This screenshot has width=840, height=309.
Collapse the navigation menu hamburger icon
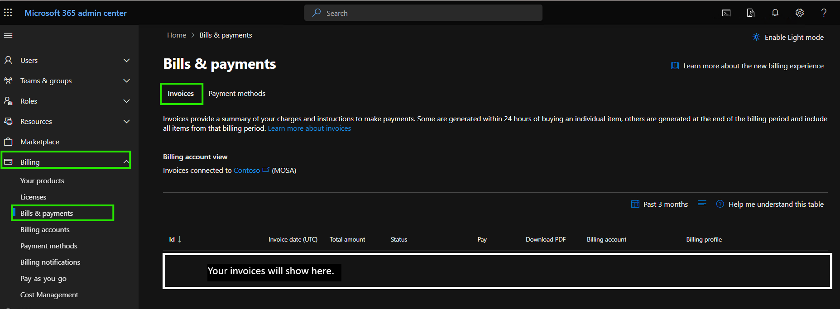point(8,35)
